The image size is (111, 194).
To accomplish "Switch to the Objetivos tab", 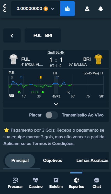I will tap(52, 160).
